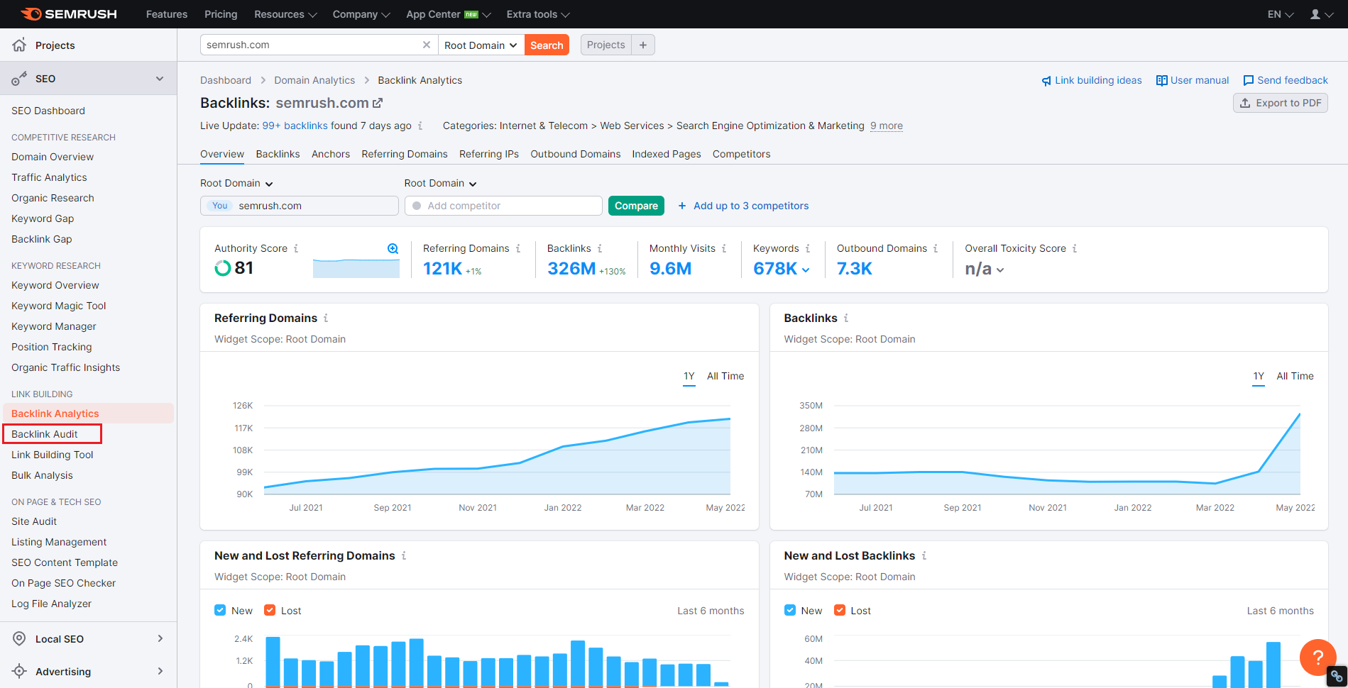1348x688 pixels.
Task: Expand the Advertising sidebar section
Action: coord(160,671)
